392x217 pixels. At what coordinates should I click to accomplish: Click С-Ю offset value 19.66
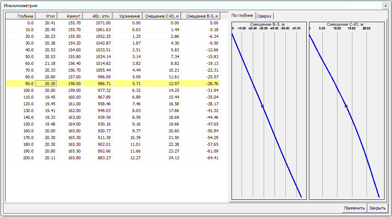coord(174,124)
